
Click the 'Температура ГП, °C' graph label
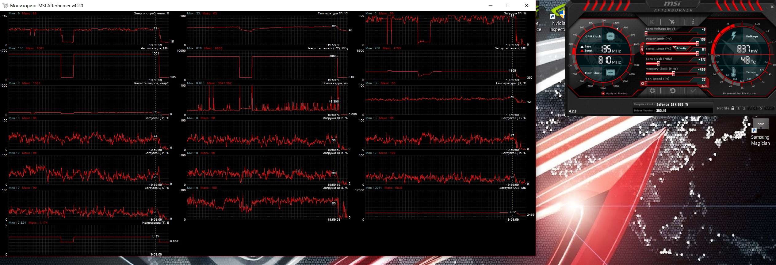click(x=333, y=13)
